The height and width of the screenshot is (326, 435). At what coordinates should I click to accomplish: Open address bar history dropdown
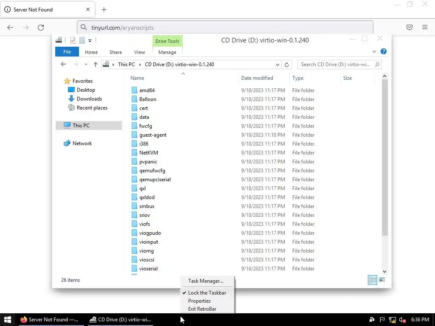click(277, 65)
